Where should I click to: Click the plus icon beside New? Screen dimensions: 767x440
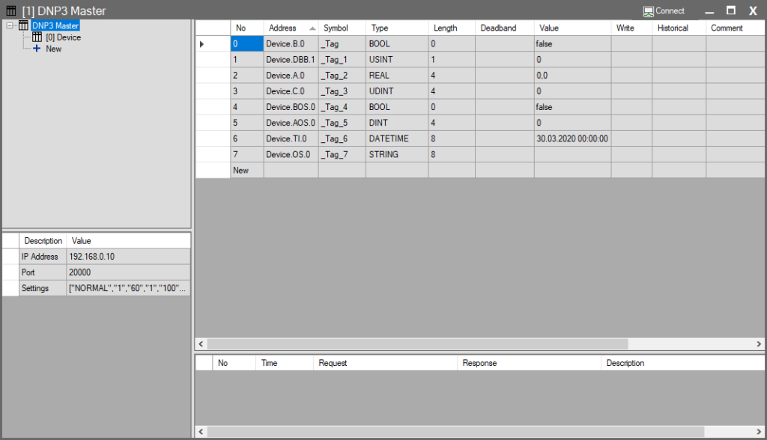tap(37, 49)
